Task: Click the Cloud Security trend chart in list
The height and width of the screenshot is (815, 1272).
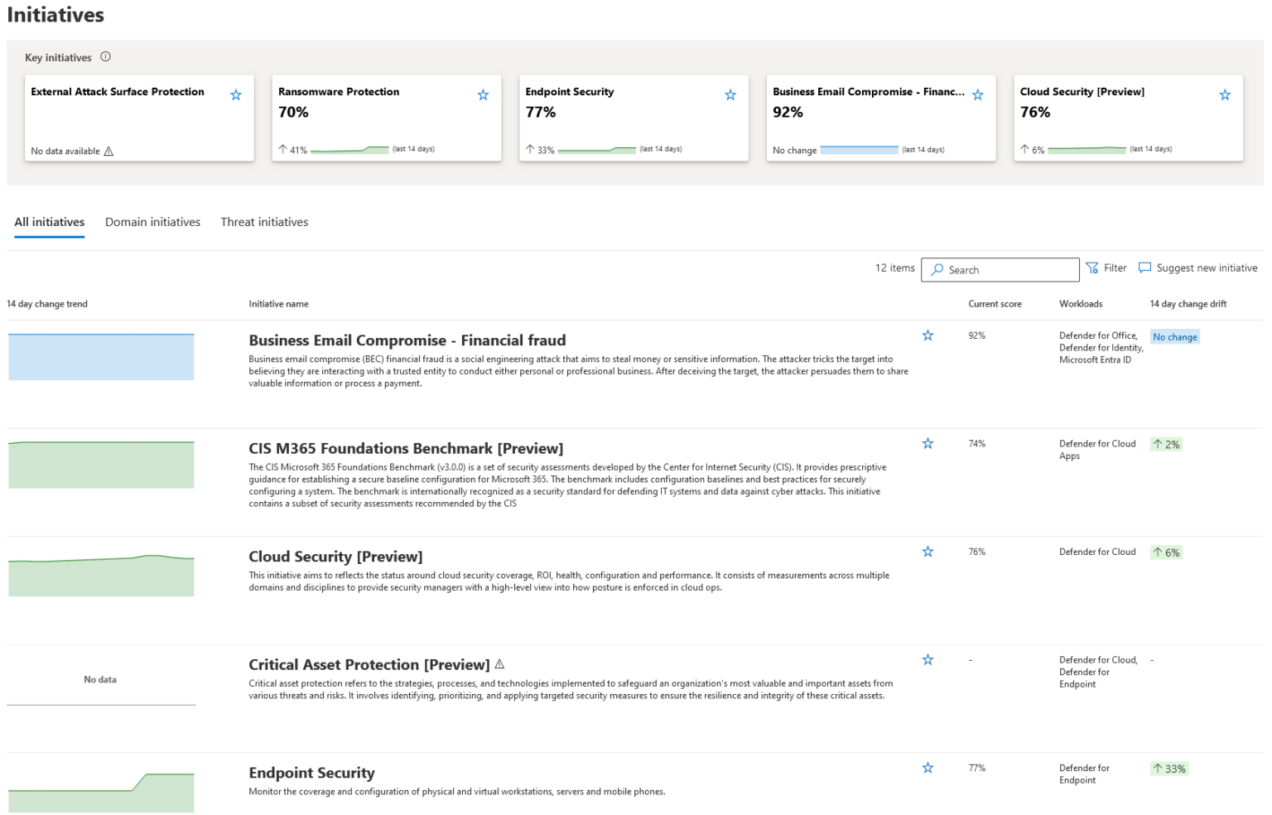Action: 101,575
